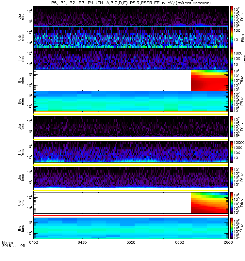Select the thd elec panel color bar

point(232,80)
